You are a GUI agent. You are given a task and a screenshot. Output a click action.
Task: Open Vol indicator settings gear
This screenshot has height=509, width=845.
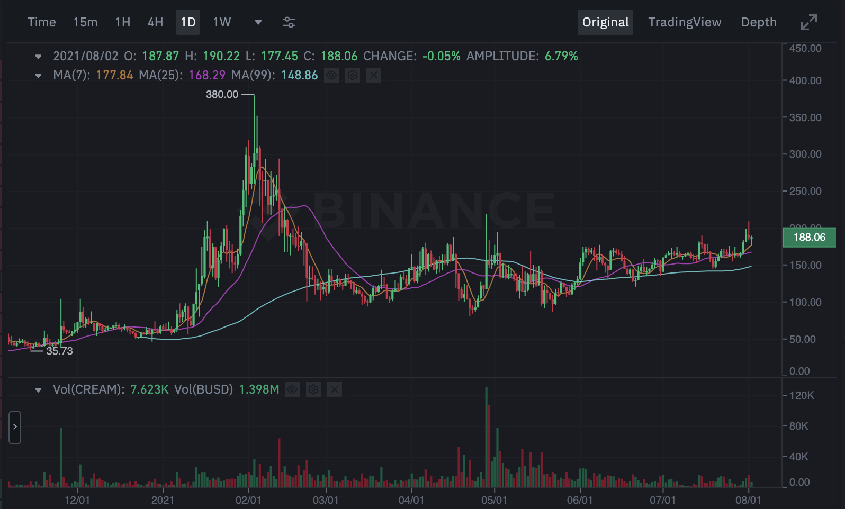[313, 389]
